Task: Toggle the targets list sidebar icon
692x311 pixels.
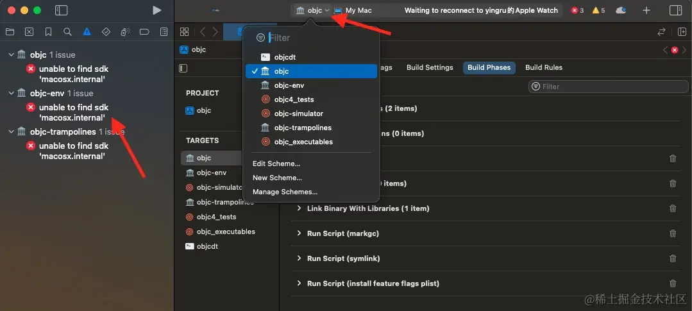Action: pyautogui.click(x=183, y=68)
